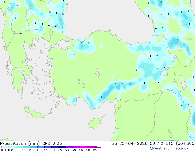Pick the 5 mm legend color swatch

coord(34,147)
